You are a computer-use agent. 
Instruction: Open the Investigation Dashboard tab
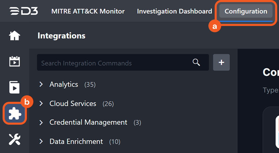pos(174,11)
